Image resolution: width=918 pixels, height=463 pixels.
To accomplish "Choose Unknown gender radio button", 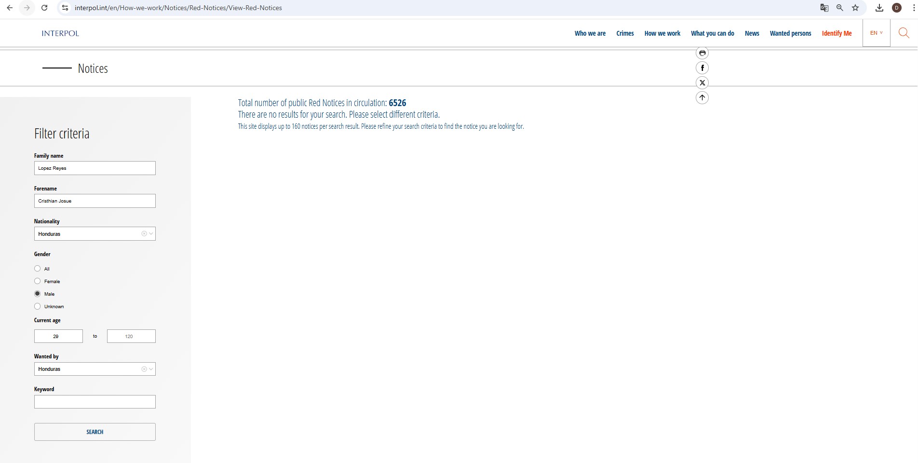I will pyautogui.click(x=38, y=306).
